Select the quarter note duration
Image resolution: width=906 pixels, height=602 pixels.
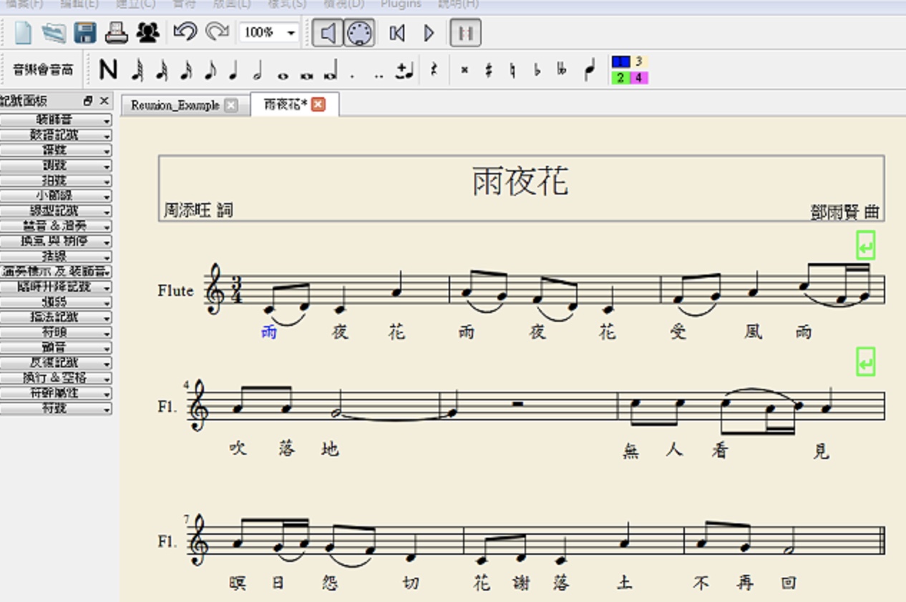tap(233, 70)
